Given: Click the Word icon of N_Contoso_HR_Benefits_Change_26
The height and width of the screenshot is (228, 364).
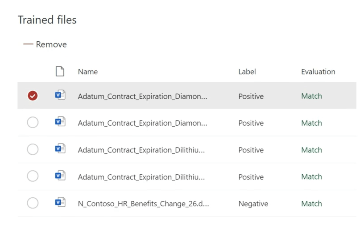Looking at the screenshot, I should pyautogui.click(x=60, y=202).
